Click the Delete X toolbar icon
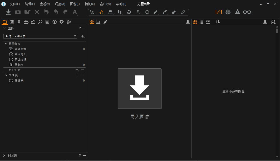 point(37,12)
